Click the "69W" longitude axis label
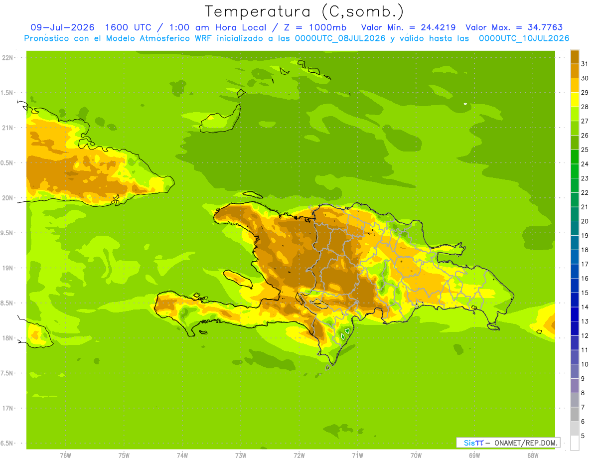The image size is (598, 462). coord(474,456)
